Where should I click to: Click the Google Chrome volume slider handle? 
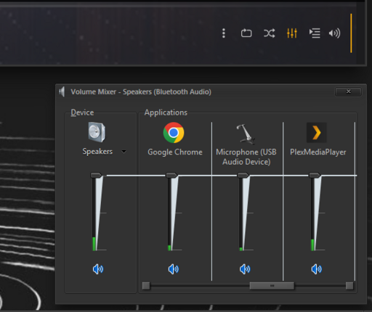pos(171,175)
